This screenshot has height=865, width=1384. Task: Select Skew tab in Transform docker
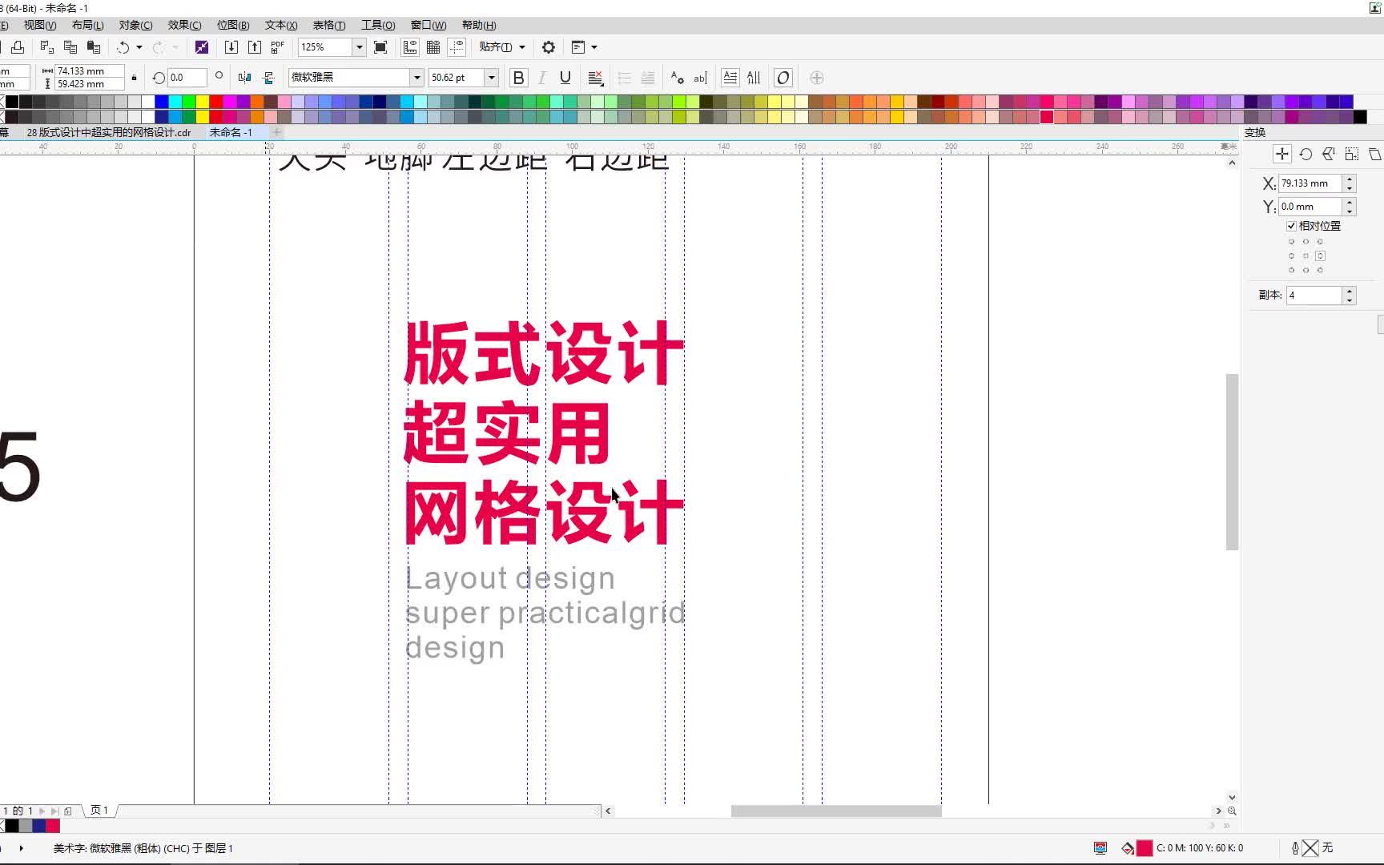(x=1375, y=154)
